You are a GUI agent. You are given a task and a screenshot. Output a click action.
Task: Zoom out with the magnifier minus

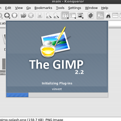pyautogui.click(x=56, y=15)
